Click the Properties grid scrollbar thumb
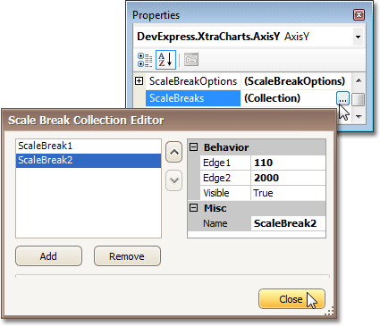Screen dimensions: 380x326 point(358,99)
